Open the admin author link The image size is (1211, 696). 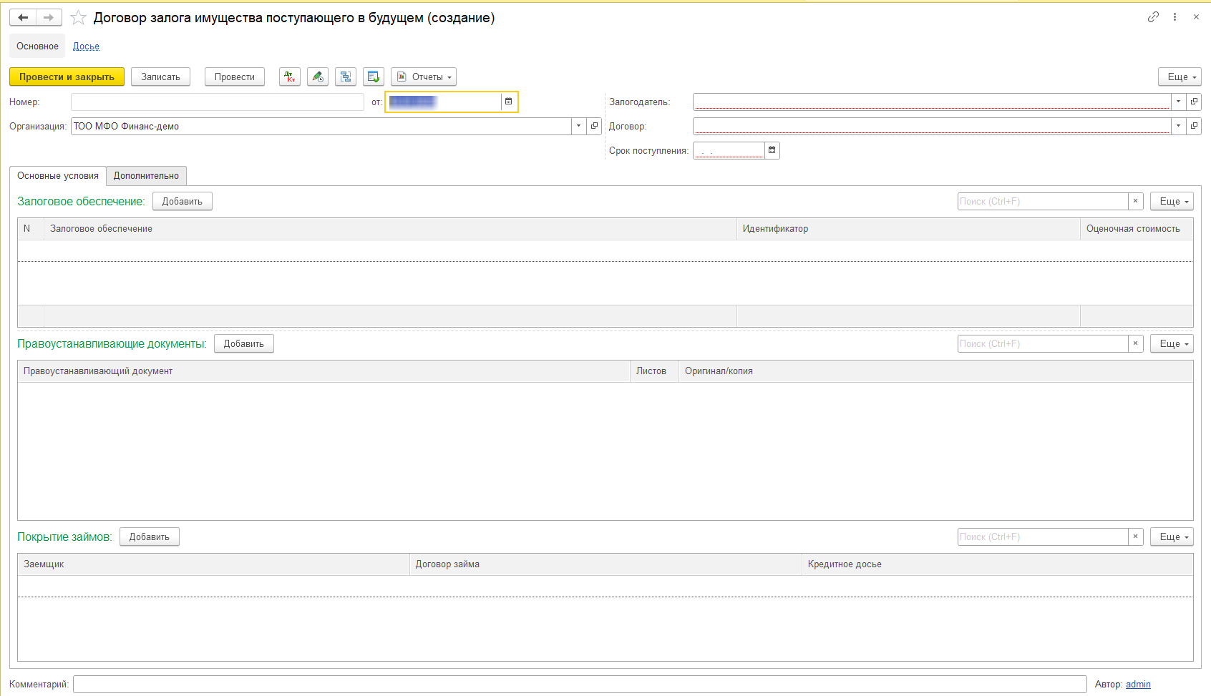(x=1138, y=684)
